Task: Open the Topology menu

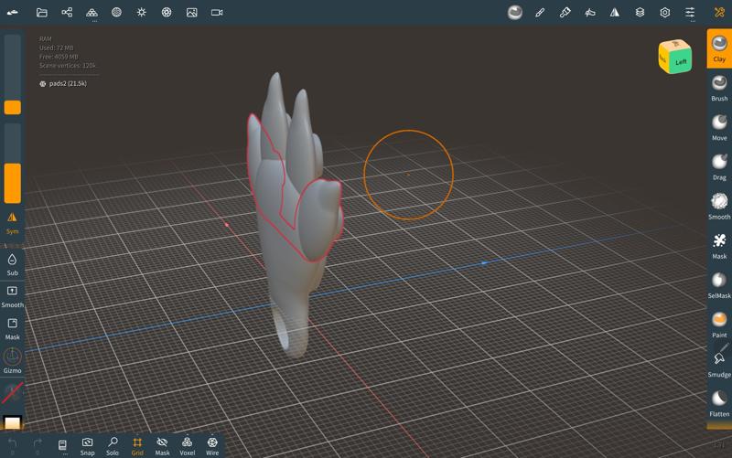Action: [92, 13]
